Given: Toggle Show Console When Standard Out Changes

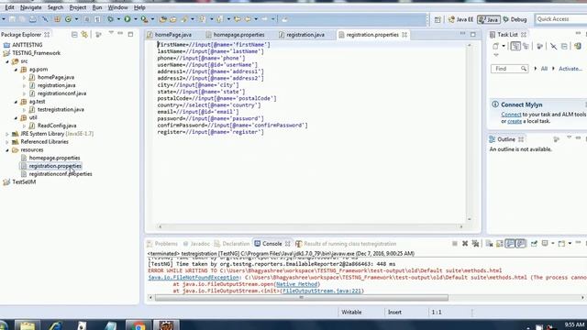Looking at the screenshot, I should [x=510, y=244].
